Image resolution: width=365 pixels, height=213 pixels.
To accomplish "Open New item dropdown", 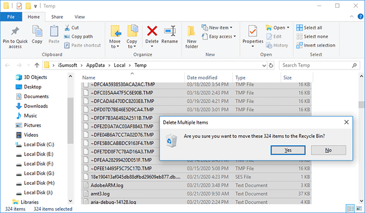I will (217, 28).
